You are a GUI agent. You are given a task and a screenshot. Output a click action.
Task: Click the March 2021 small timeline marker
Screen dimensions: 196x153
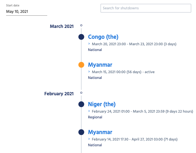point(81,25)
